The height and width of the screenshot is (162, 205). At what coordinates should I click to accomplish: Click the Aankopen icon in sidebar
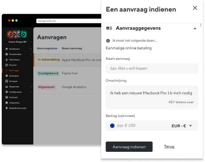tap(7, 76)
